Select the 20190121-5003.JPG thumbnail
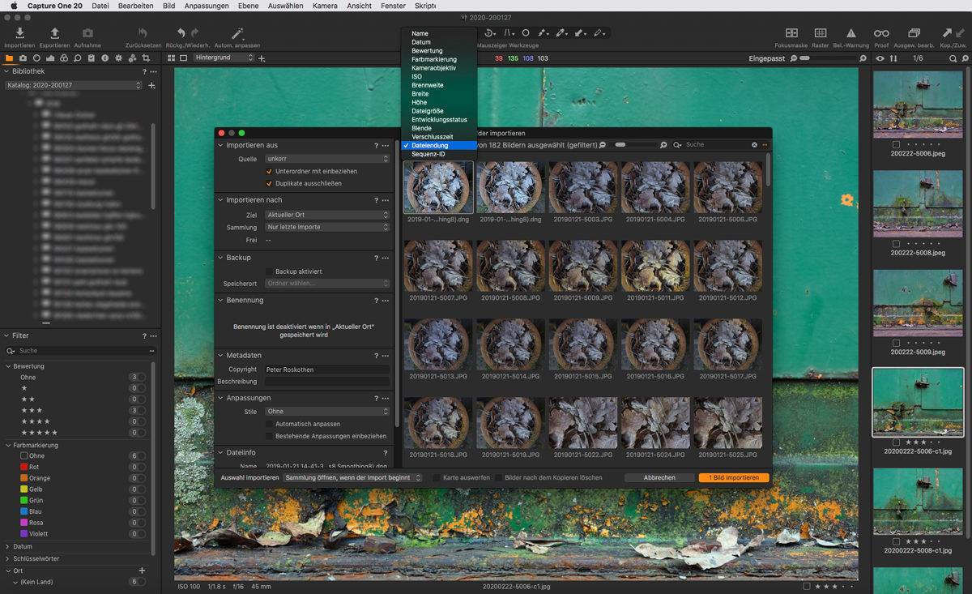 point(582,187)
